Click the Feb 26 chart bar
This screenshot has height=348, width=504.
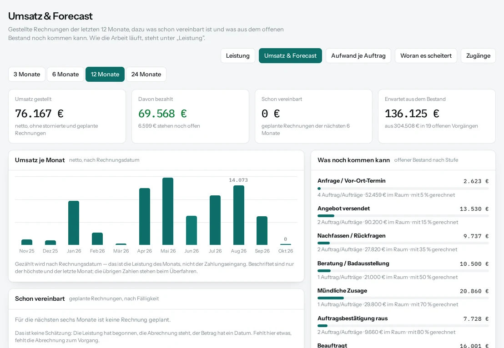tap(97, 239)
